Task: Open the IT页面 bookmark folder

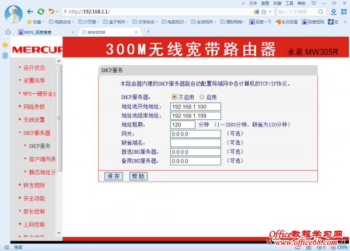Action: click(x=89, y=22)
